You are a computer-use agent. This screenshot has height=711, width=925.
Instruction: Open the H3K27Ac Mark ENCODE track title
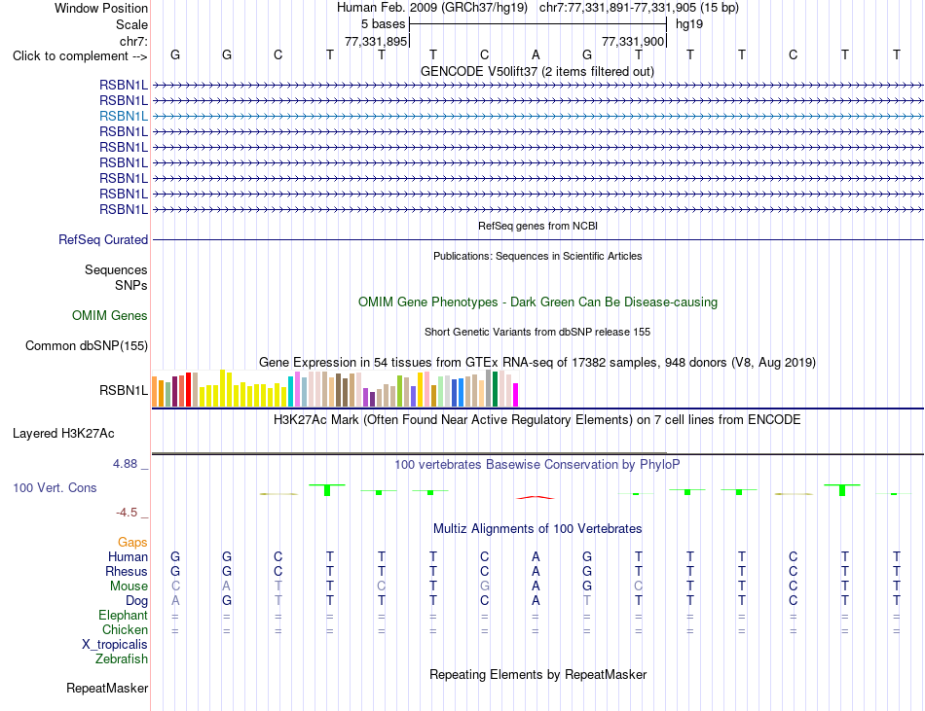pos(537,420)
